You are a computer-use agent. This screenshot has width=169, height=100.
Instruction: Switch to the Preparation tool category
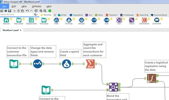76,15
